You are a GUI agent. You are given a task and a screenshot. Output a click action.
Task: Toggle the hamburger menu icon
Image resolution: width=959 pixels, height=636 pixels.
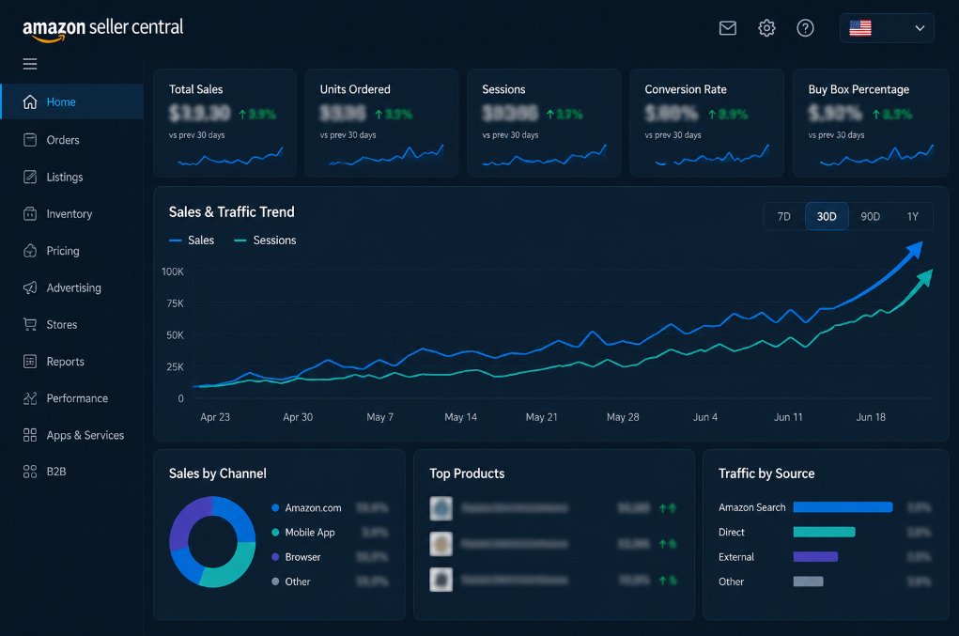pos(30,64)
